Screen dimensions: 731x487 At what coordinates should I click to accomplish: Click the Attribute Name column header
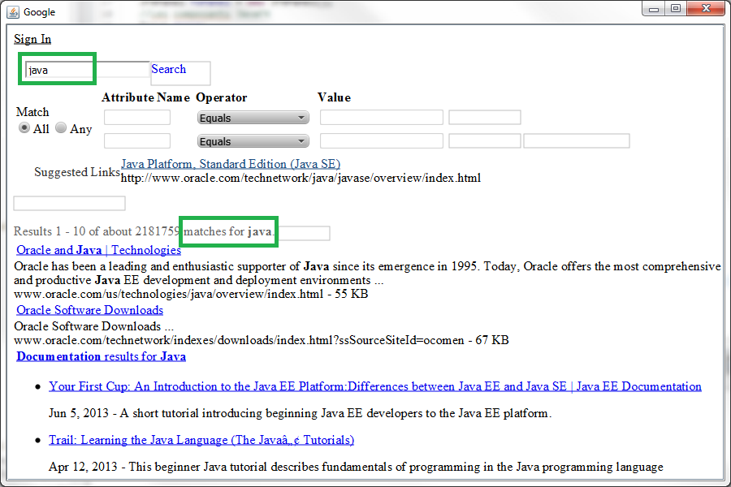click(x=146, y=97)
